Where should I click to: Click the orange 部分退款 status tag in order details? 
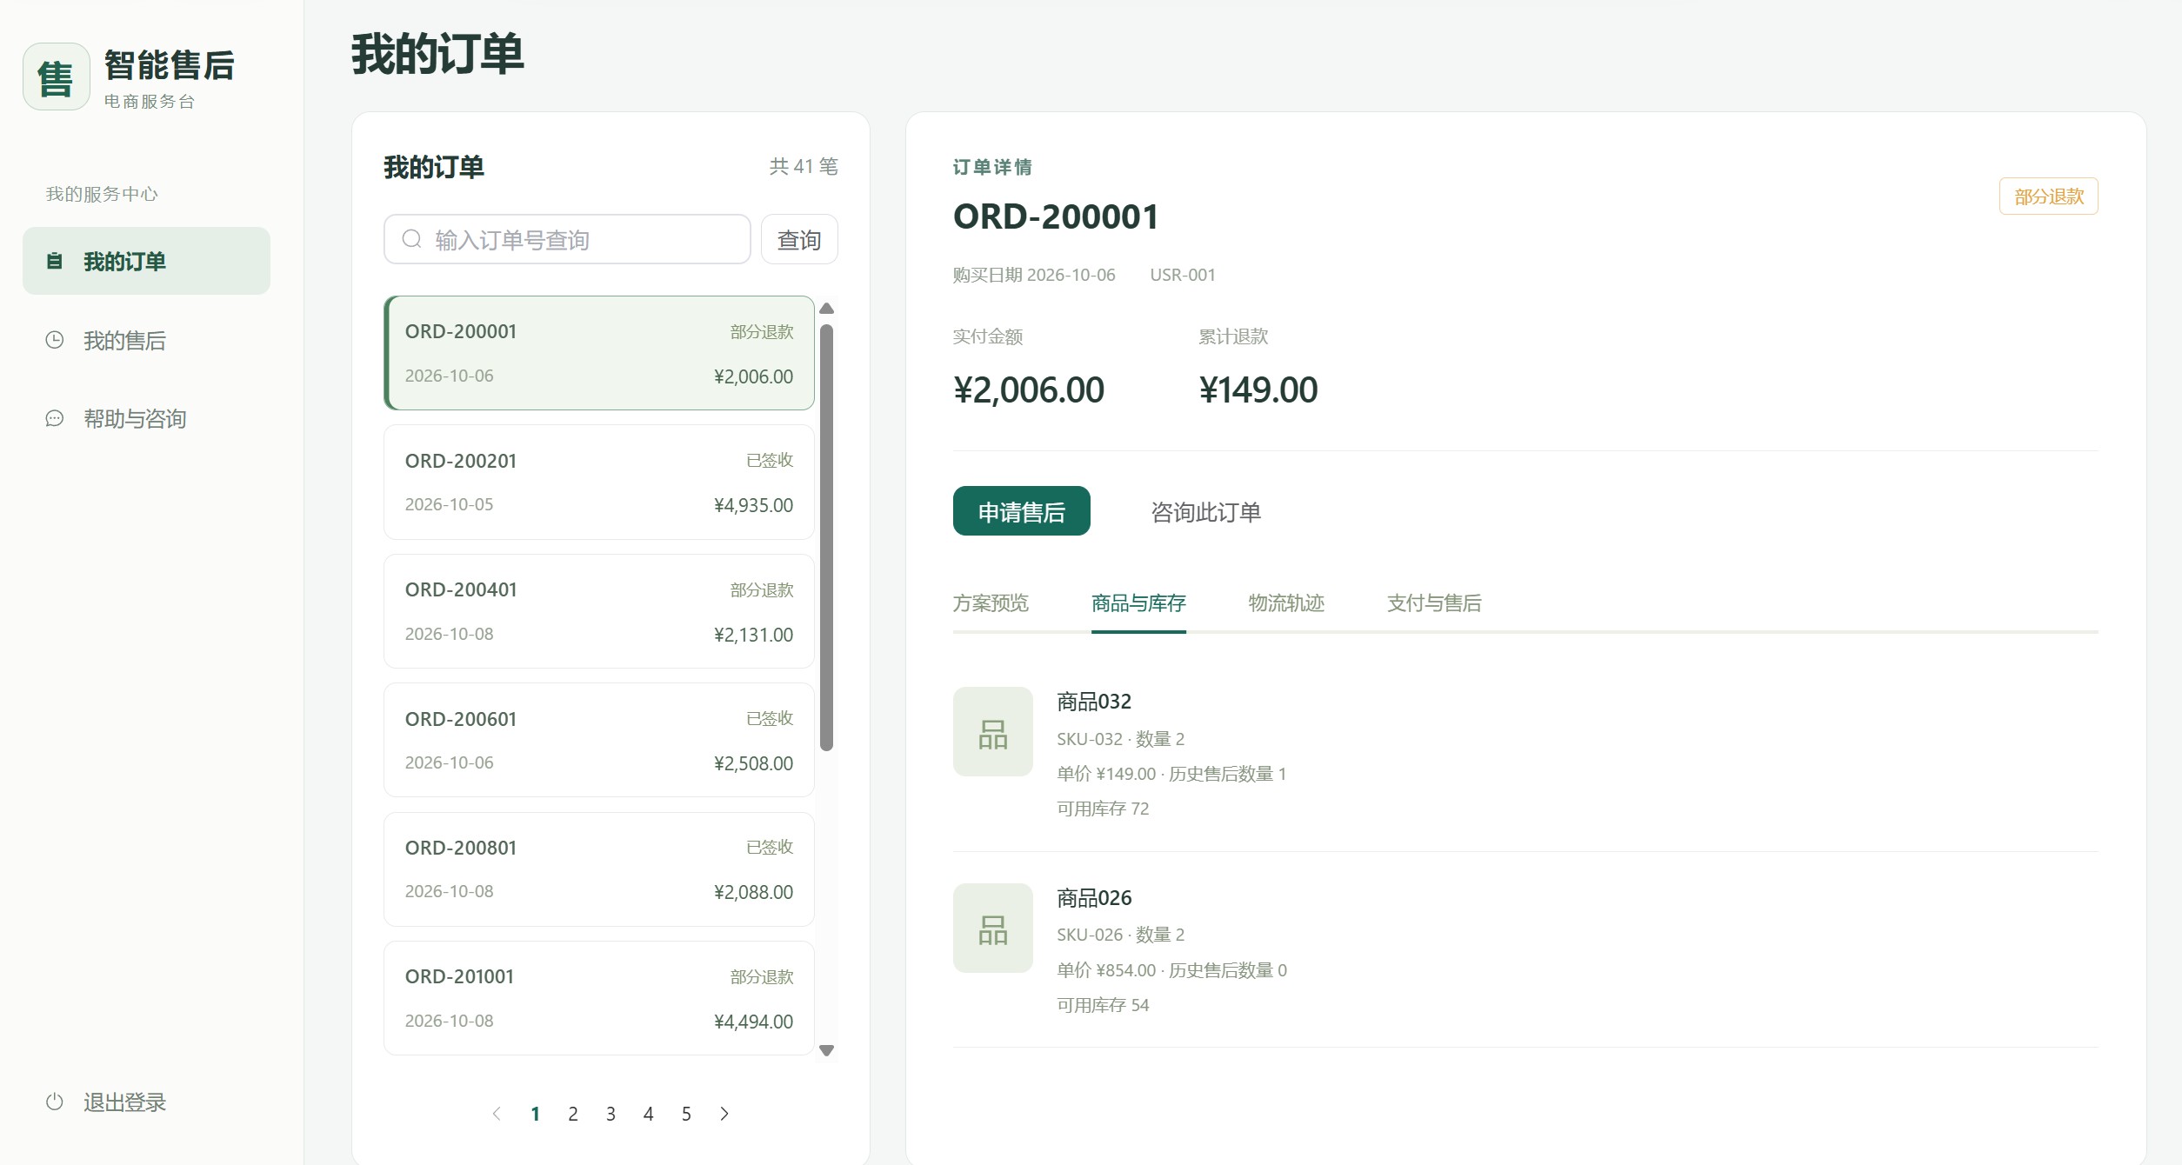click(2049, 196)
